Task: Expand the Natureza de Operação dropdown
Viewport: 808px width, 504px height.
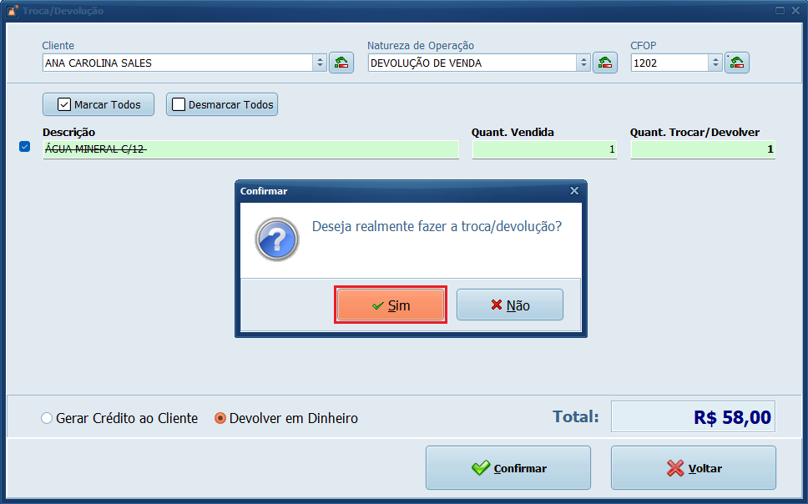Action: [x=583, y=63]
